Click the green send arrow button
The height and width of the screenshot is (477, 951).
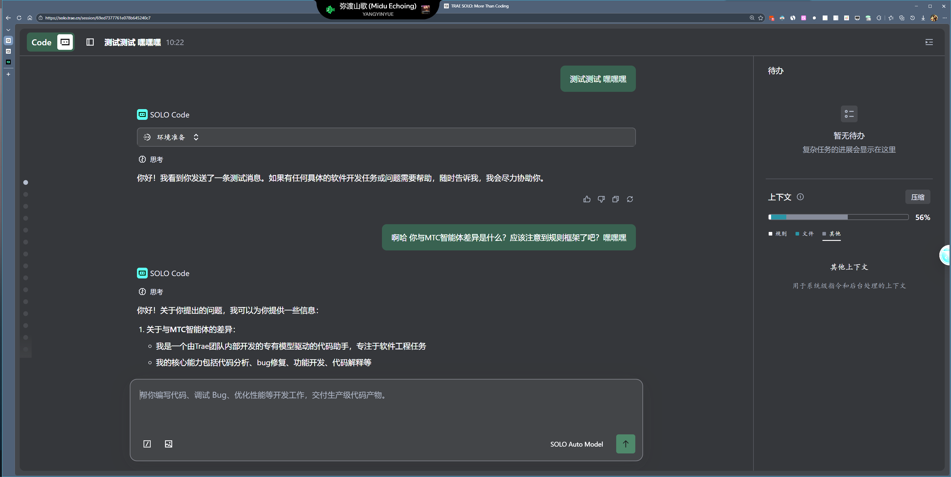625,444
